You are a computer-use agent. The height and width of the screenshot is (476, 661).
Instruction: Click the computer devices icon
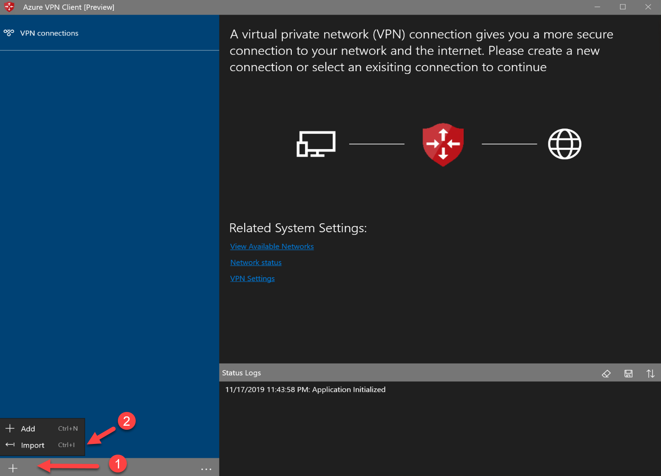click(316, 144)
